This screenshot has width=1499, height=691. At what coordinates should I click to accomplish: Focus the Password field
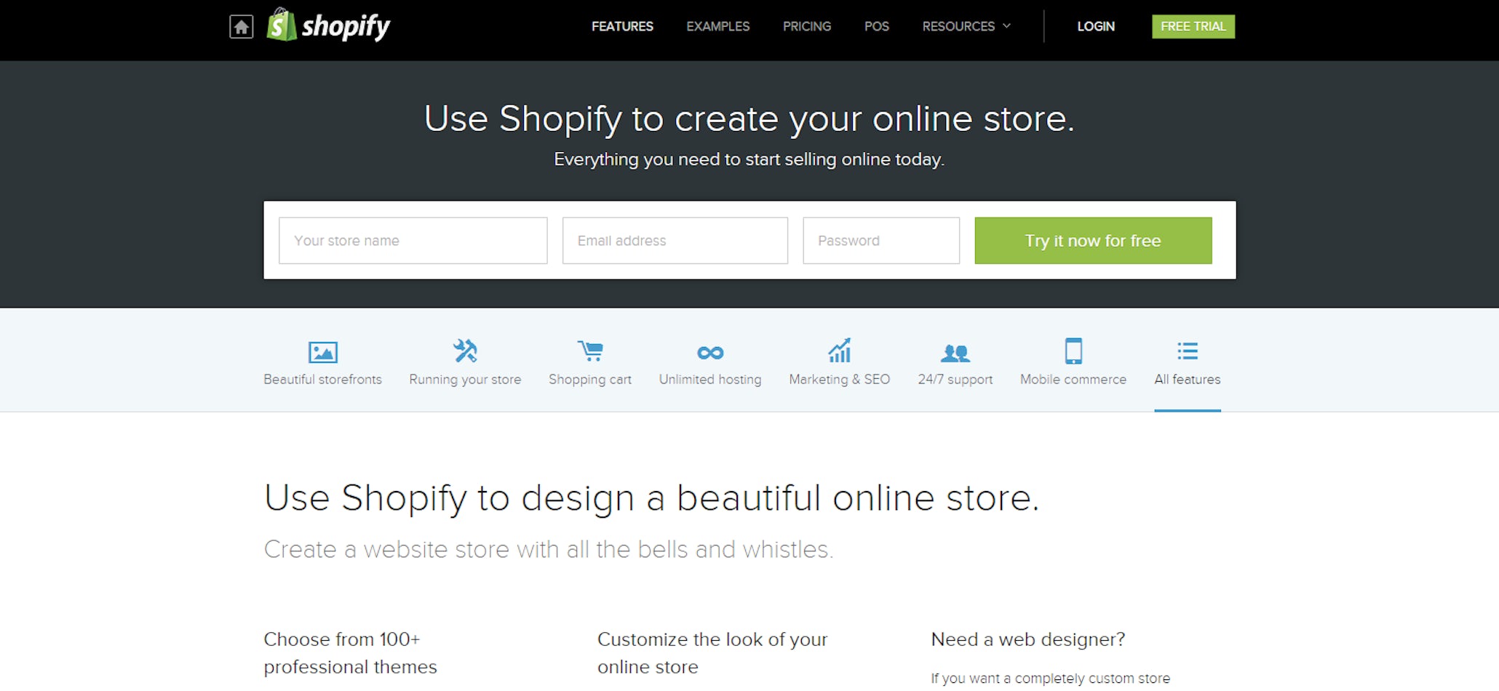pos(881,241)
